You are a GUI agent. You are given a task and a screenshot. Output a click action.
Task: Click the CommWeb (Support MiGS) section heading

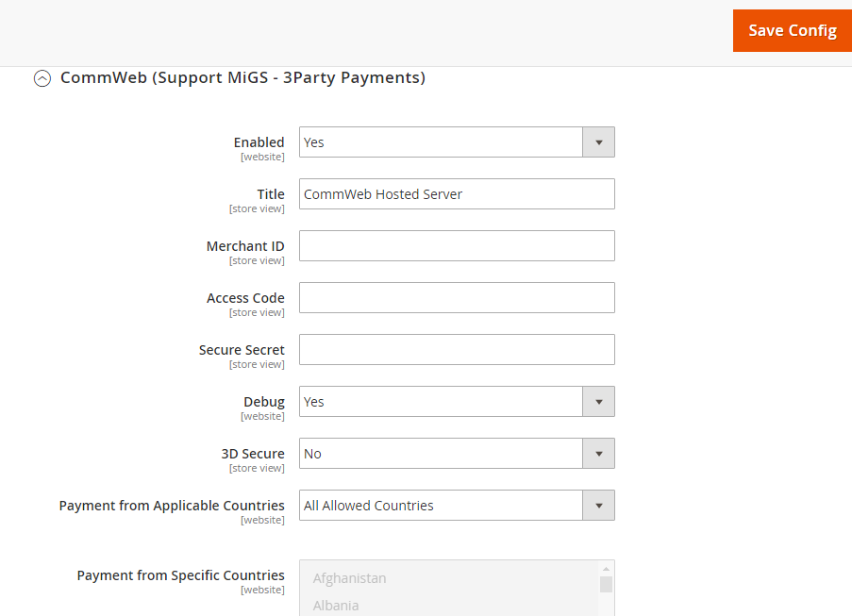(x=242, y=77)
